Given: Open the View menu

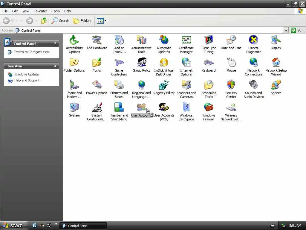Looking at the screenshot, I should tap(26, 11).
